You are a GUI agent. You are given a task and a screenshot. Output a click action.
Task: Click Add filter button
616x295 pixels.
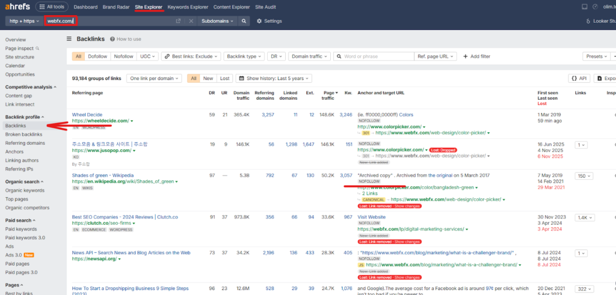click(x=476, y=56)
